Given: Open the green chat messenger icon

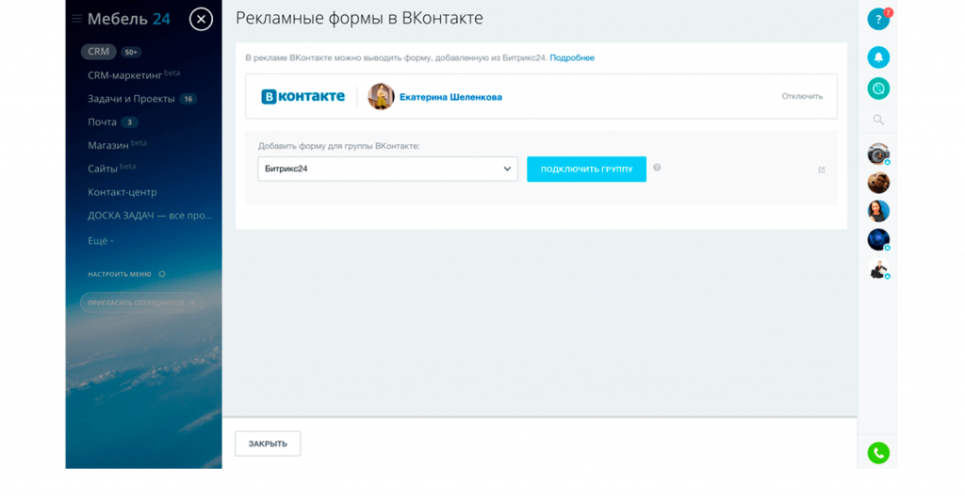Looking at the screenshot, I should (x=878, y=89).
